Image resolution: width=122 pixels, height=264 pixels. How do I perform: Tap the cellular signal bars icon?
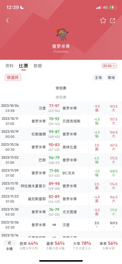click(99, 7)
